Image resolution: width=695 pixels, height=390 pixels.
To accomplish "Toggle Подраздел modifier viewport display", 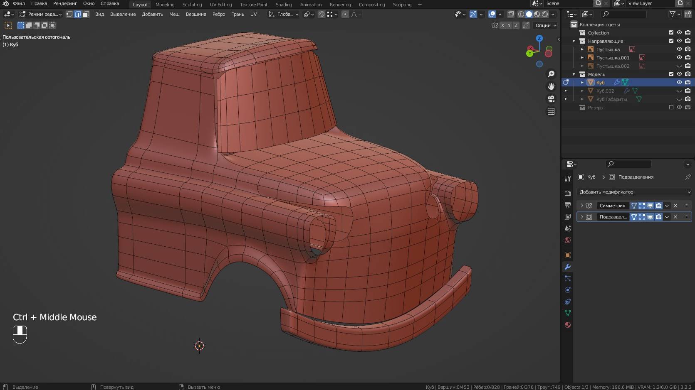I will pos(650,217).
